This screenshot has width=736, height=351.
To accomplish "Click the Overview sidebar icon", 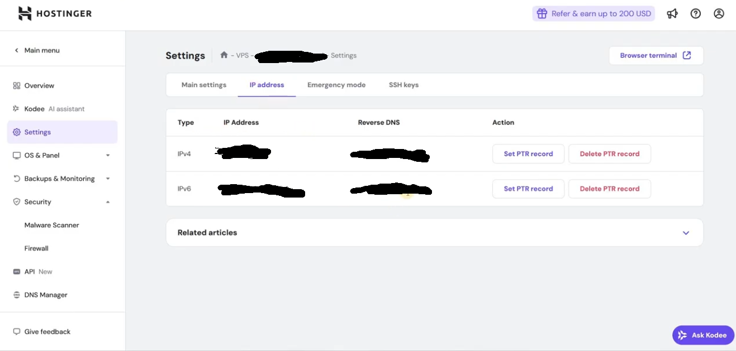I will click(x=17, y=86).
